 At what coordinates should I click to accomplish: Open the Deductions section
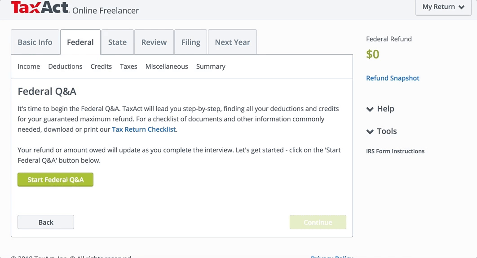[x=65, y=67]
